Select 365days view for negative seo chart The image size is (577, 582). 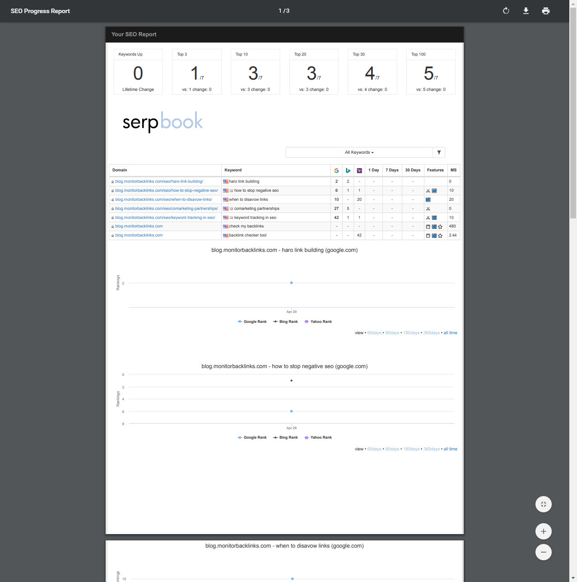pyautogui.click(x=431, y=449)
